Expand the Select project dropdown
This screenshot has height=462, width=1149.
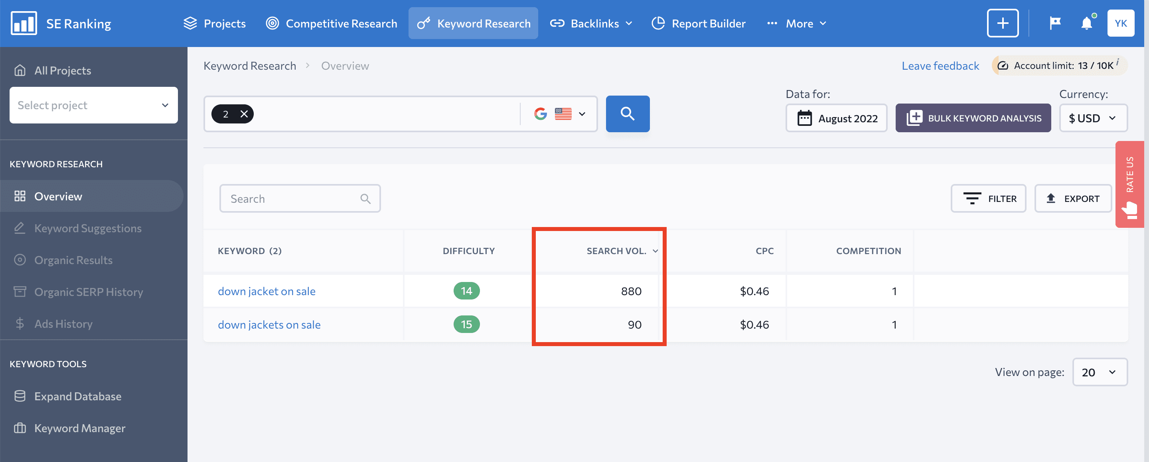[93, 104]
